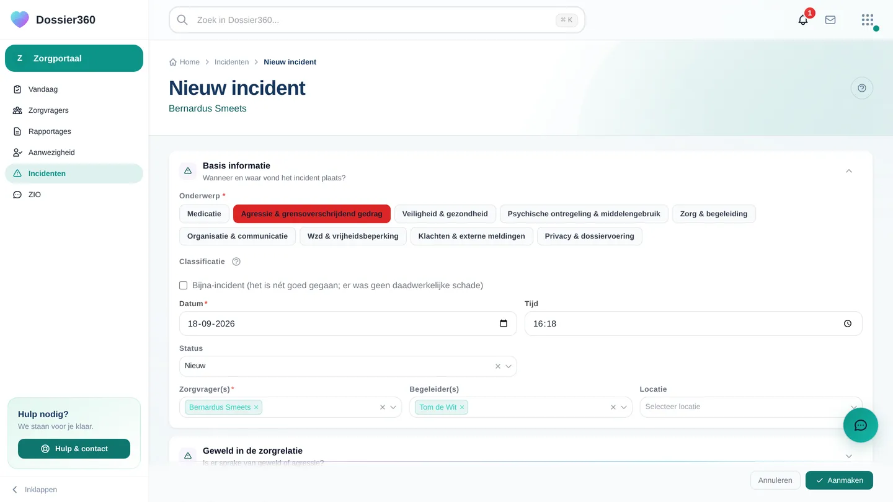
Task: Click the Classificatie info question mark icon
Action: point(236,262)
